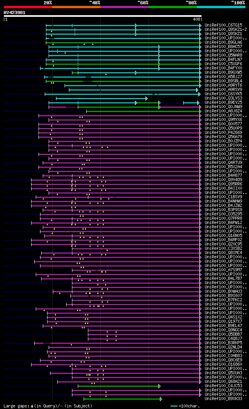This screenshot has width=249, height=409.
Task: Select the UniRef100_B9EL47 label
Action: pyautogui.click(x=223, y=325)
